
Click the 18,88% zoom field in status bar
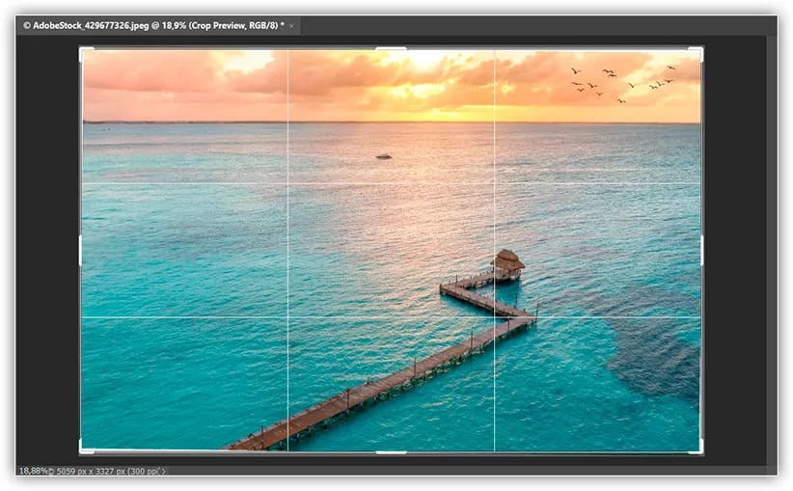pos(33,471)
